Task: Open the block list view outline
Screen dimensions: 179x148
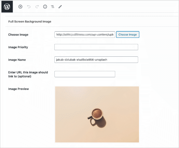Action: coord(52,7)
